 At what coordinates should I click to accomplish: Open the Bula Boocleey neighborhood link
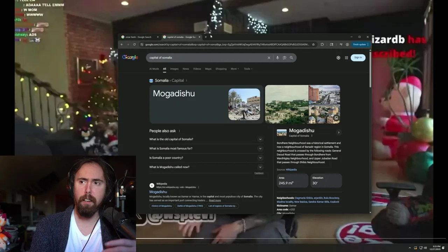tap(331, 198)
